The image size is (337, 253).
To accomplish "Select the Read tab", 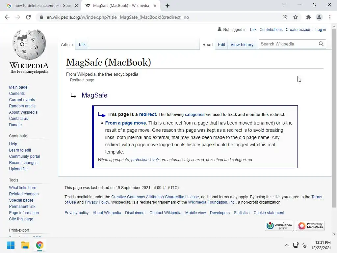I will [x=207, y=44].
